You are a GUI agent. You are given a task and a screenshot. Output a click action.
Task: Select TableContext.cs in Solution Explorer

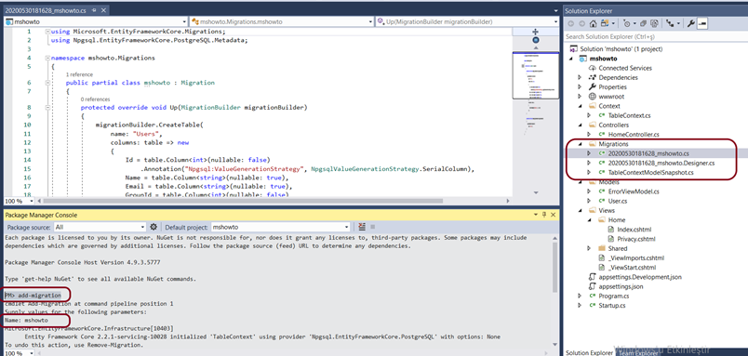point(629,115)
